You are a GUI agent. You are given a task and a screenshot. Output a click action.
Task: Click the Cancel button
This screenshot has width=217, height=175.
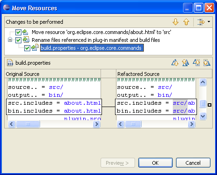193,163
